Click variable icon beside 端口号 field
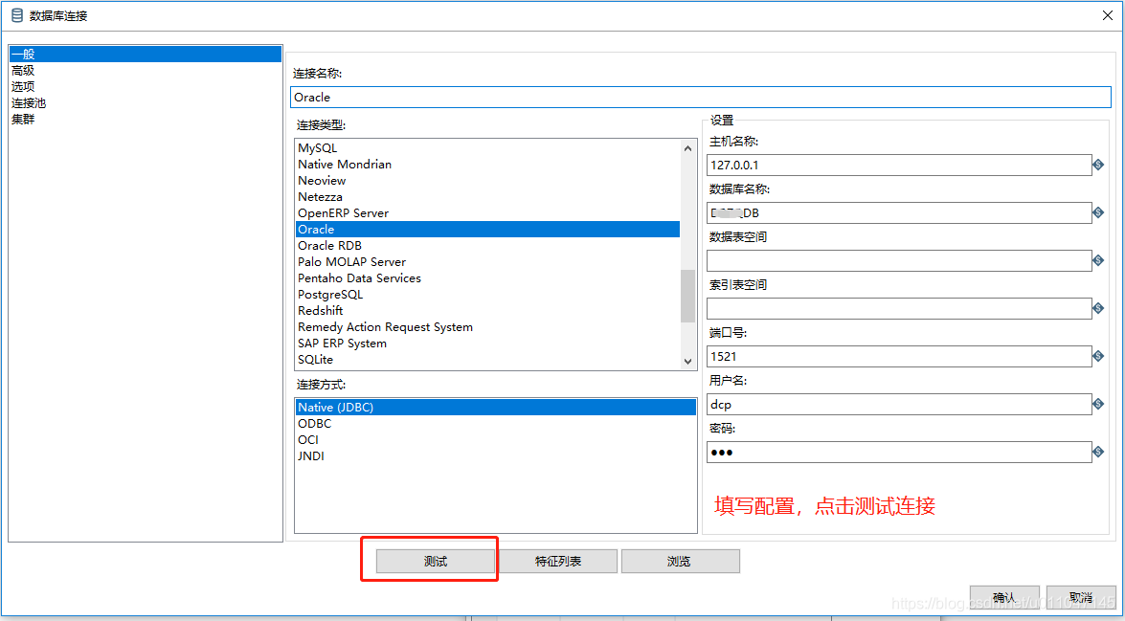Image resolution: width=1125 pixels, height=621 pixels. tap(1098, 356)
